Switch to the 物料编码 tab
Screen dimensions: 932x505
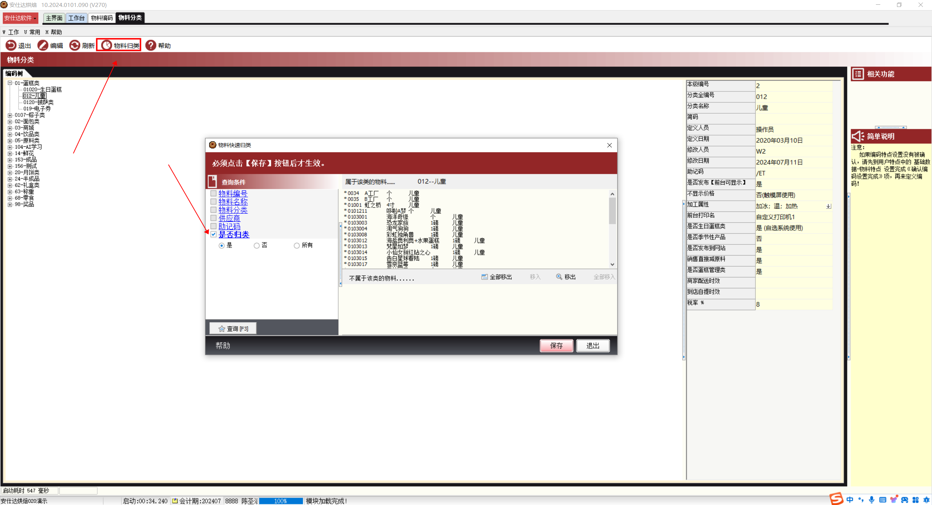[x=102, y=18]
